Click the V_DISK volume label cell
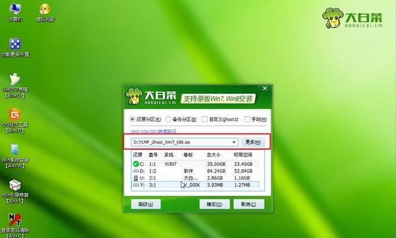 pos(192,185)
